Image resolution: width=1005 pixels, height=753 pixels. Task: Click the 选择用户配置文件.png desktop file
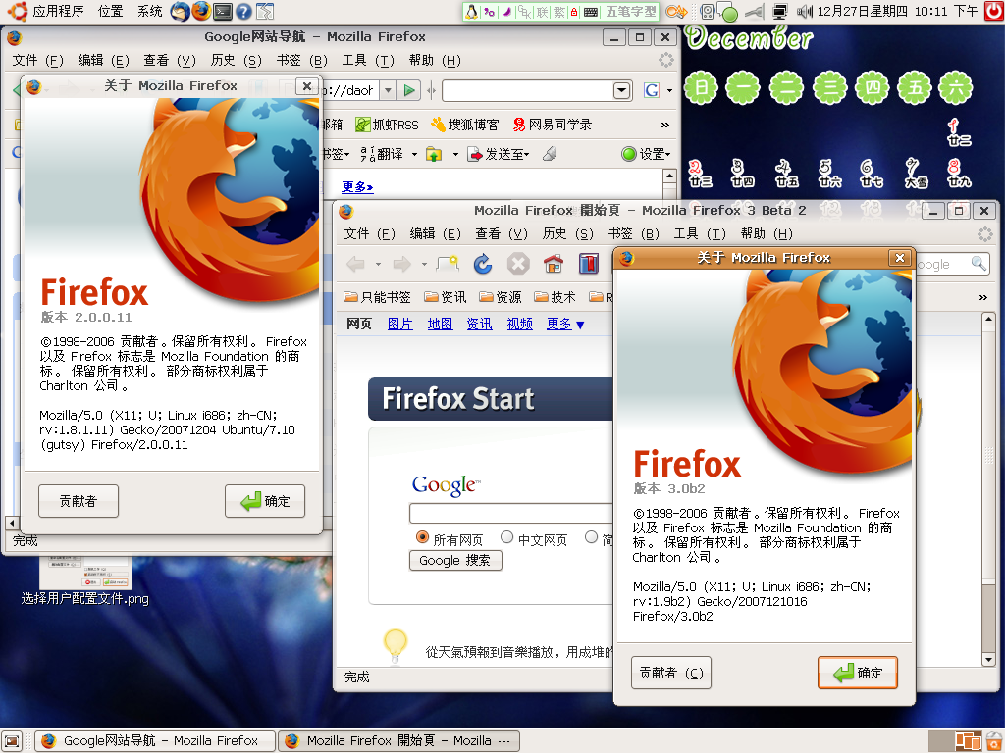click(x=84, y=578)
